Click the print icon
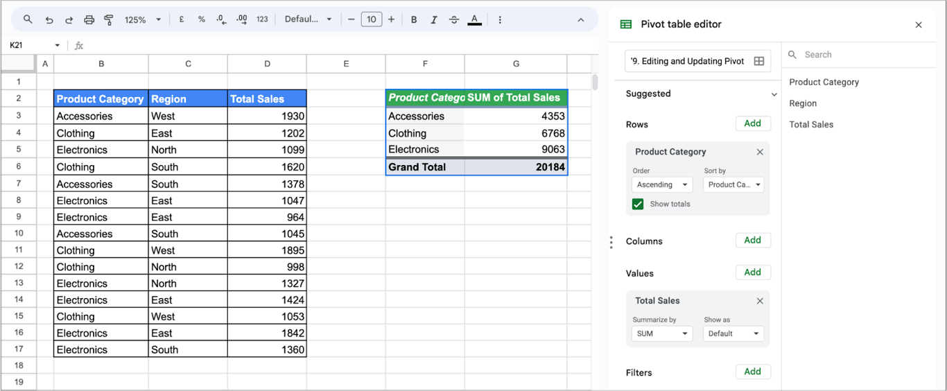 [89, 19]
